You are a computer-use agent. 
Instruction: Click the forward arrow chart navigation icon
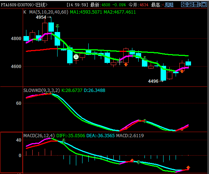[190, 4]
